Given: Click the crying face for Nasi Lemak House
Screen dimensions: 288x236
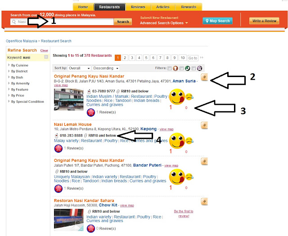Looking at the screenshot, I should click(189, 141).
